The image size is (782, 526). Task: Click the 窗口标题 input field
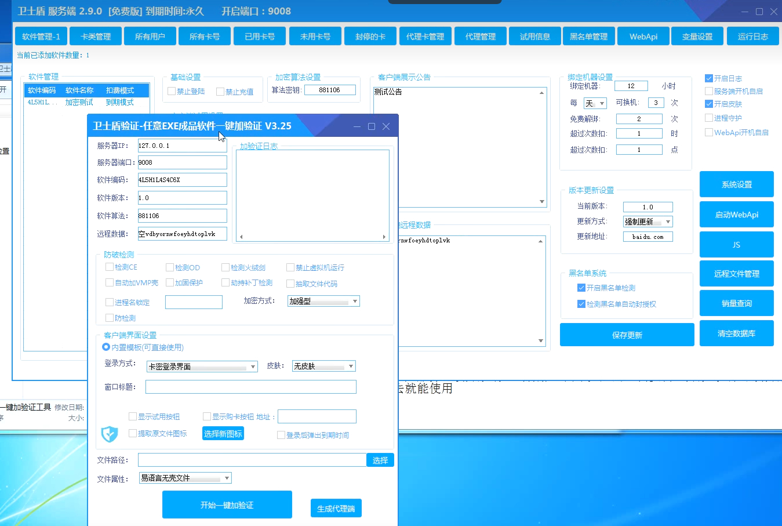click(250, 387)
